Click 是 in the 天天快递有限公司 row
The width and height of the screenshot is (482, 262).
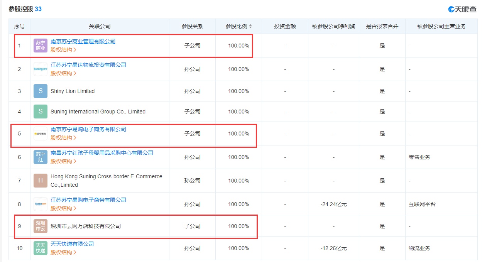tap(382, 248)
